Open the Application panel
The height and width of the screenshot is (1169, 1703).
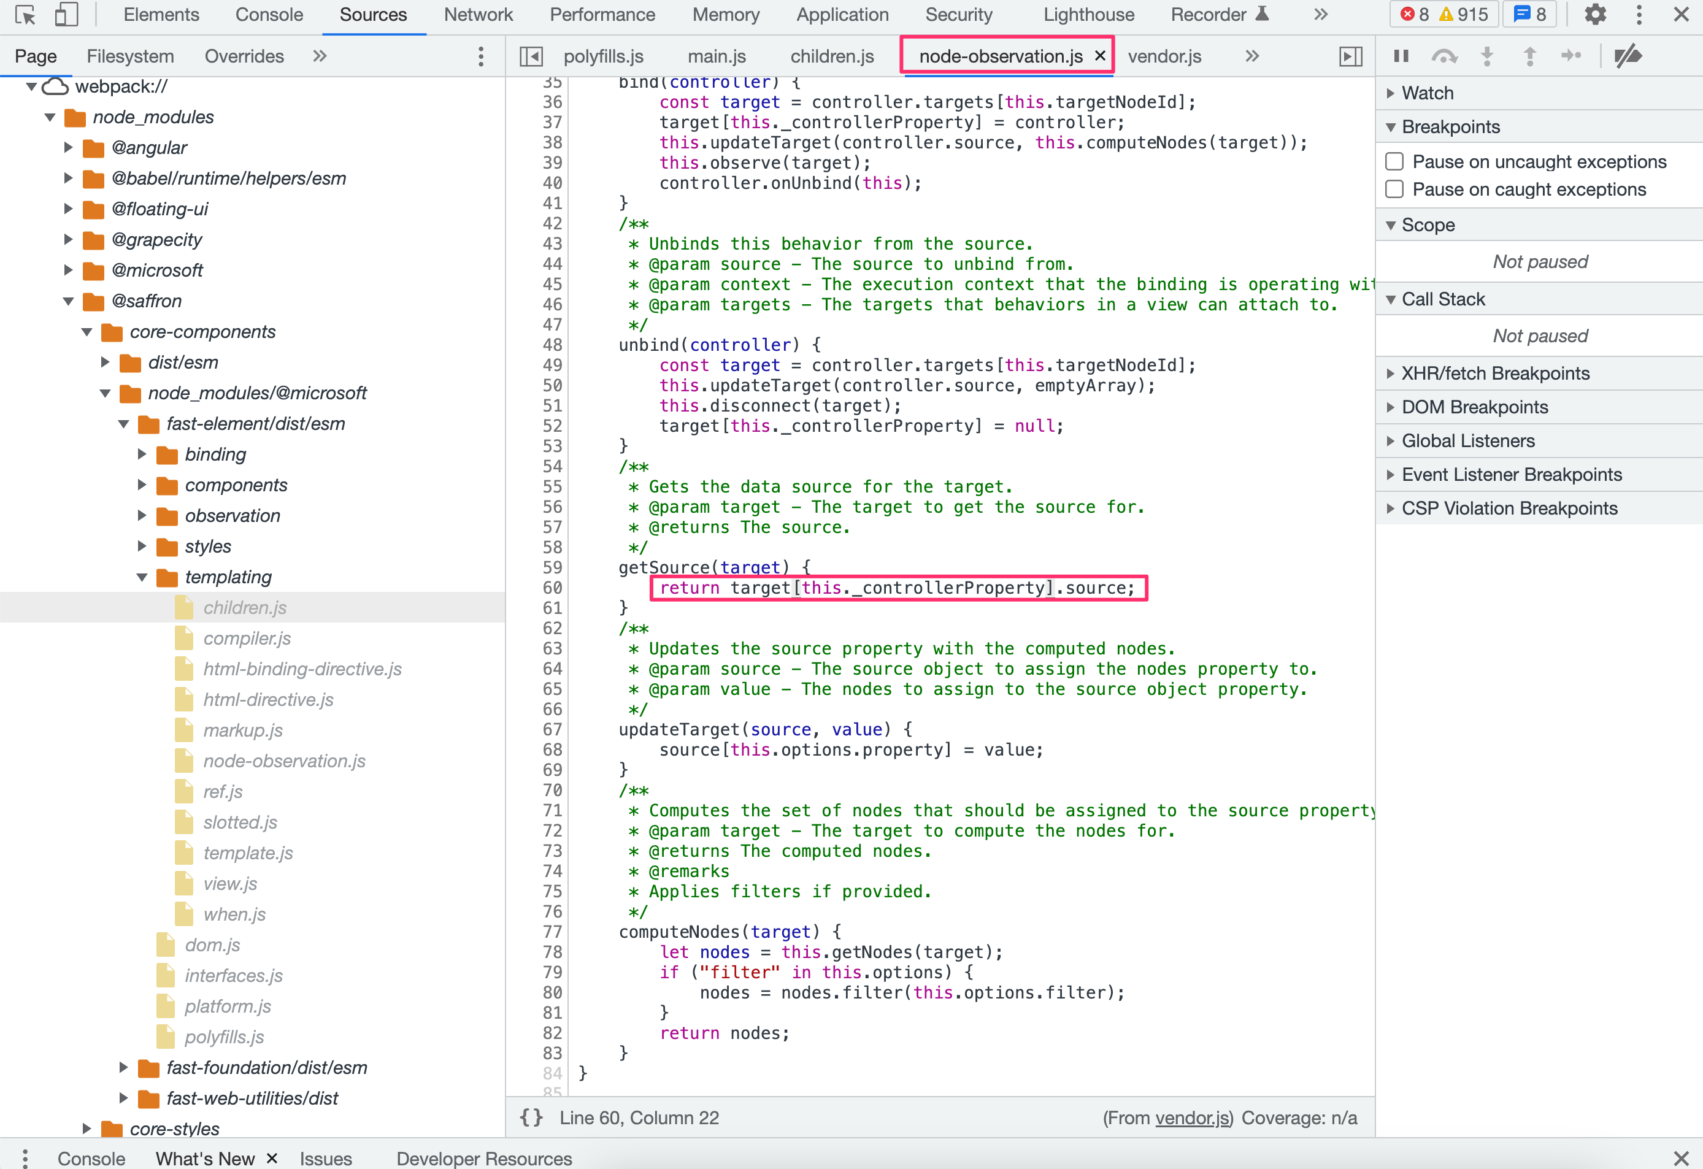pyautogui.click(x=842, y=15)
